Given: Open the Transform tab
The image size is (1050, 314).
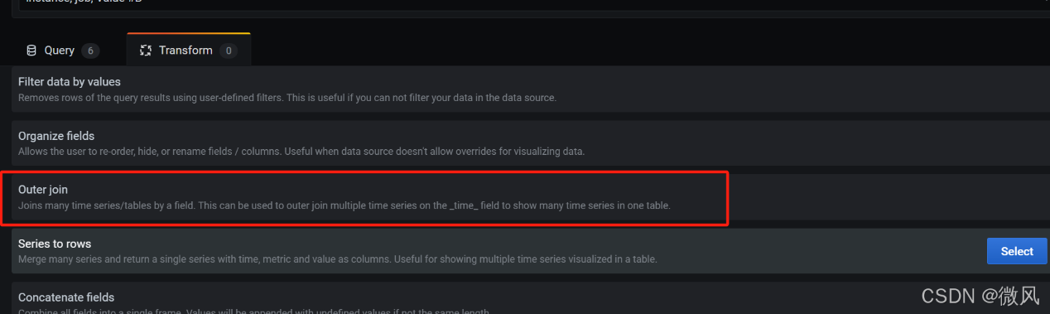Looking at the screenshot, I should tap(189, 51).
